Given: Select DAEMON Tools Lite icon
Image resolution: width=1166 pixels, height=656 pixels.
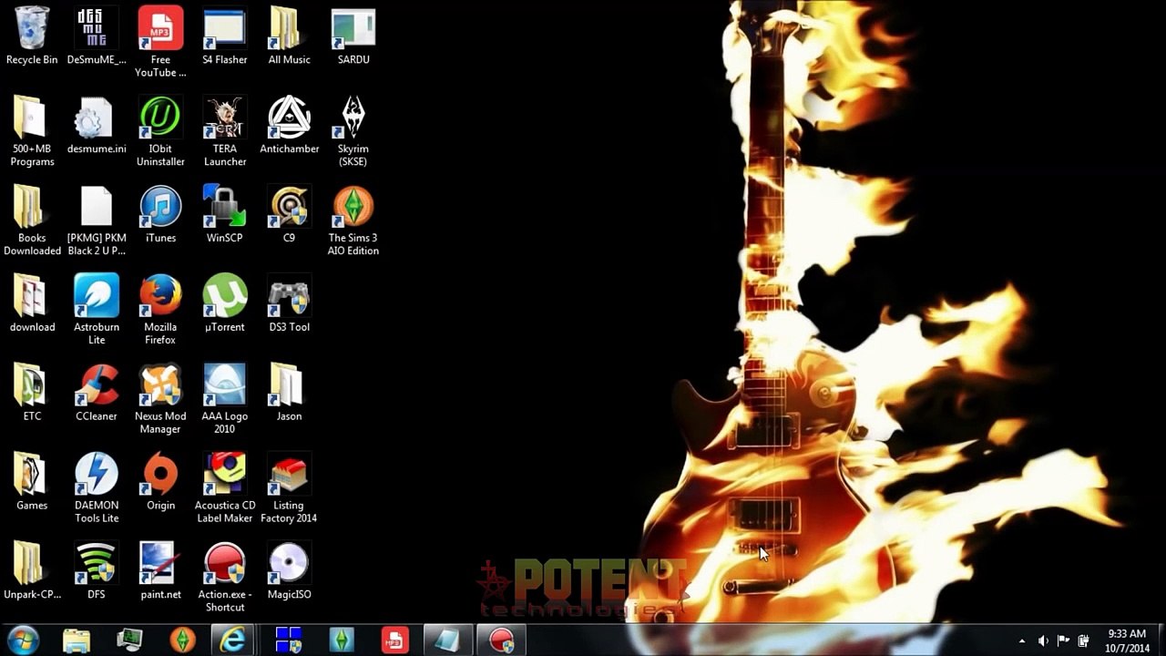Looking at the screenshot, I should tap(97, 476).
